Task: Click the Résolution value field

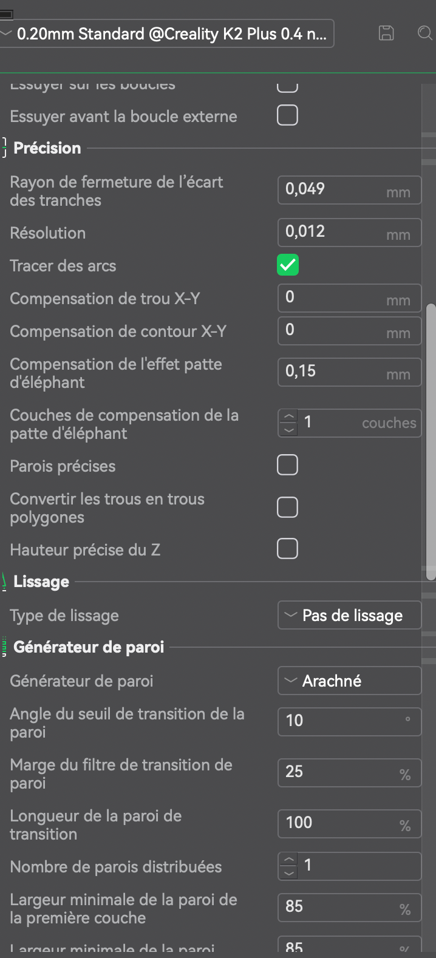Action: coord(350,232)
